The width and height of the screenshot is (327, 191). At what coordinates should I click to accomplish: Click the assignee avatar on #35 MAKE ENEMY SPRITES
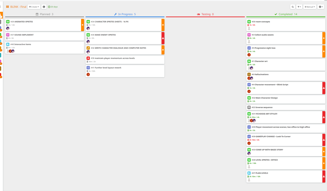88,42
